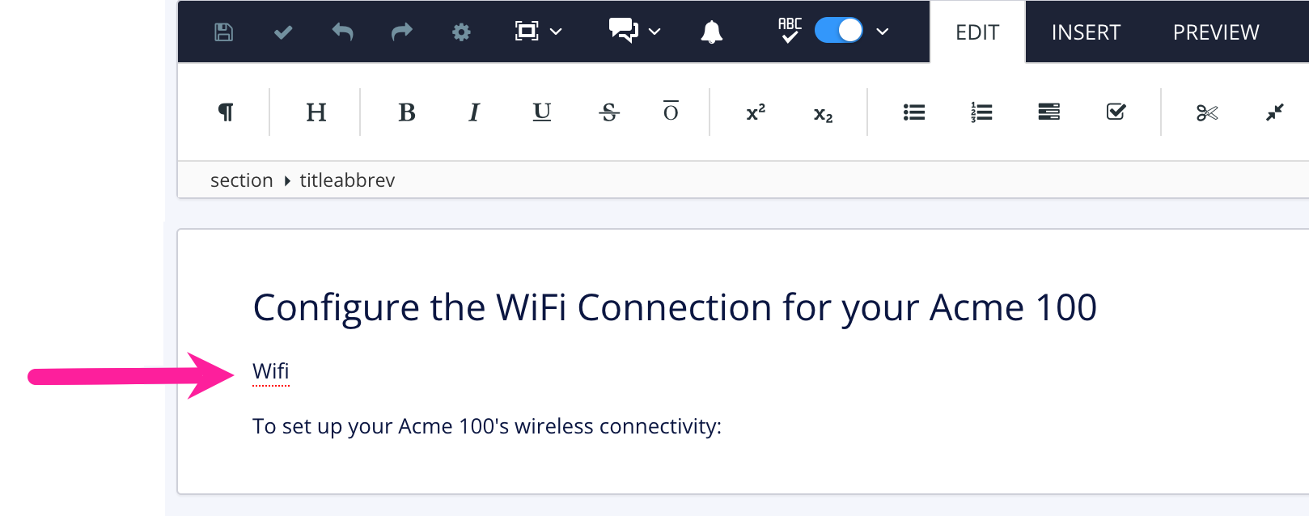Viewport: 1309px width, 516px height.
Task: Toggle underline formatting
Action: [540, 112]
